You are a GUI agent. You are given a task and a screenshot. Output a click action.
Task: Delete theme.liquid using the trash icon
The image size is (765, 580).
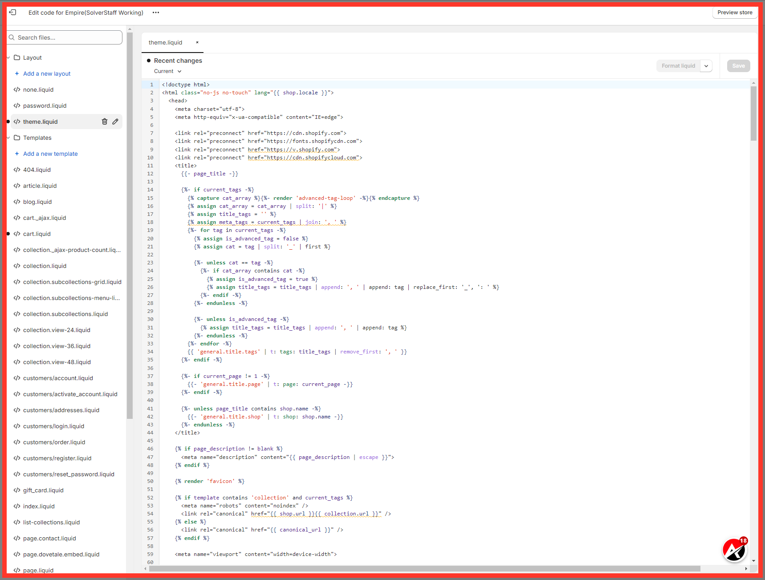click(x=105, y=122)
